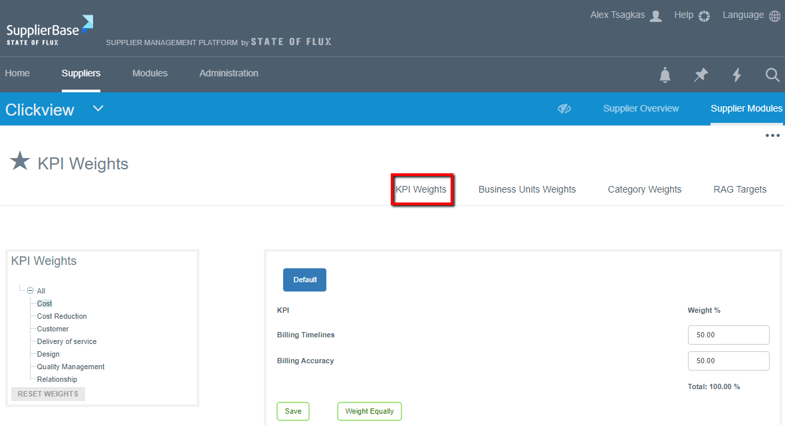The height and width of the screenshot is (425, 785).
Task: Open the RAG Targets tab
Action: point(740,189)
